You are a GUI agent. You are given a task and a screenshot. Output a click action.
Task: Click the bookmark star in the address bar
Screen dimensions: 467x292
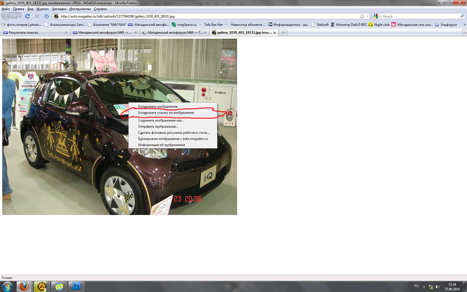(x=362, y=16)
